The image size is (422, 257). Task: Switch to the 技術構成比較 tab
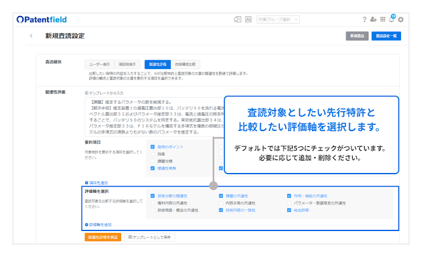coord(185,64)
